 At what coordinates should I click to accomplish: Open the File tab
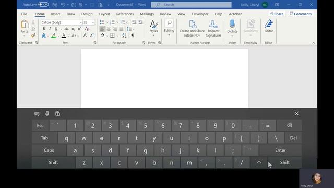(x=24, y=14)
